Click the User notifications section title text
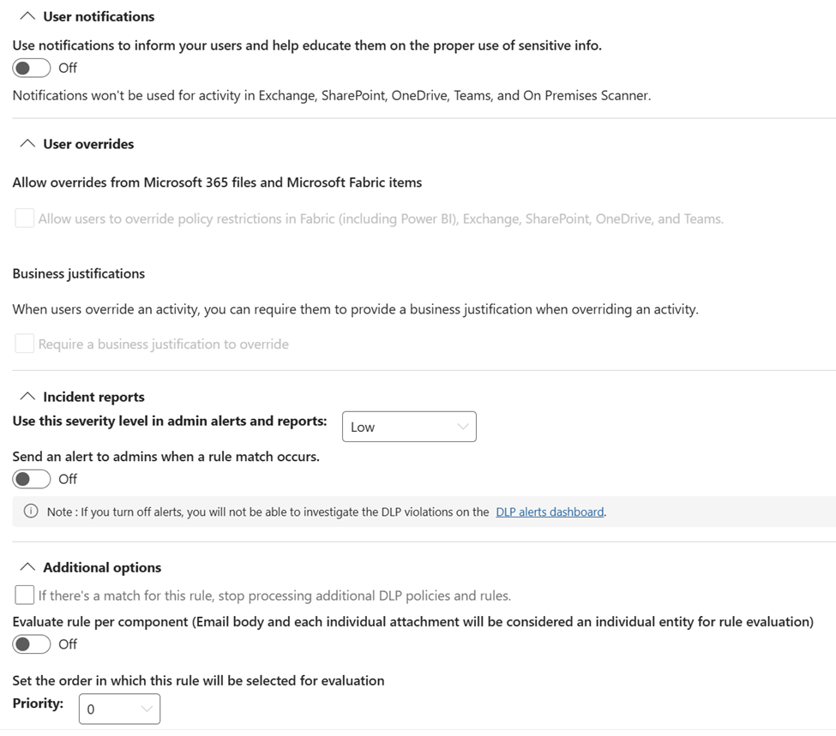 [99, 16]
